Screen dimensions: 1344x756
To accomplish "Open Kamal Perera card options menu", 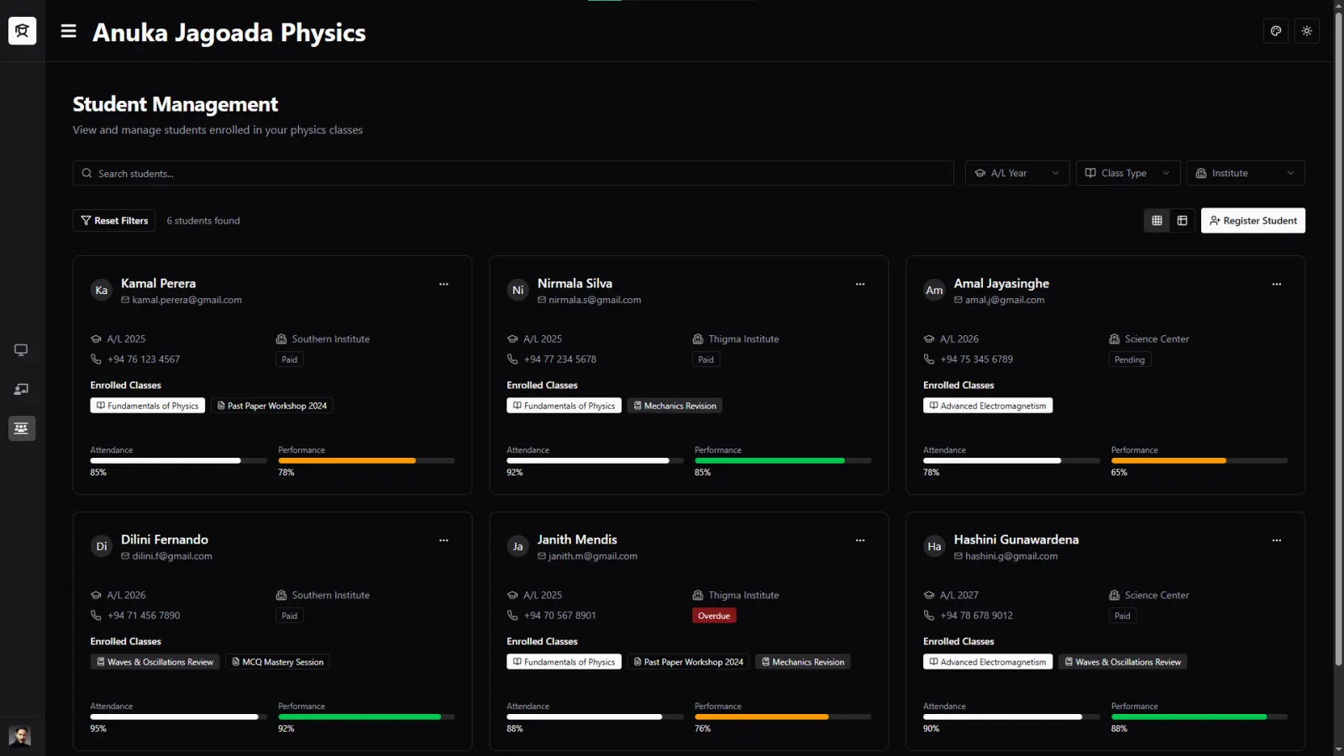I will pyautogui.click(x=444, y=284).
